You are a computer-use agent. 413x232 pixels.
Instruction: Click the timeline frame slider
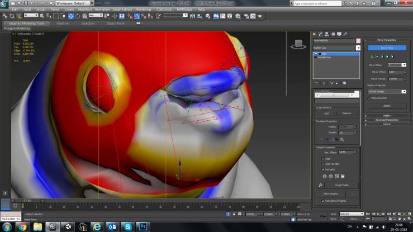click(x=27, y=201)
